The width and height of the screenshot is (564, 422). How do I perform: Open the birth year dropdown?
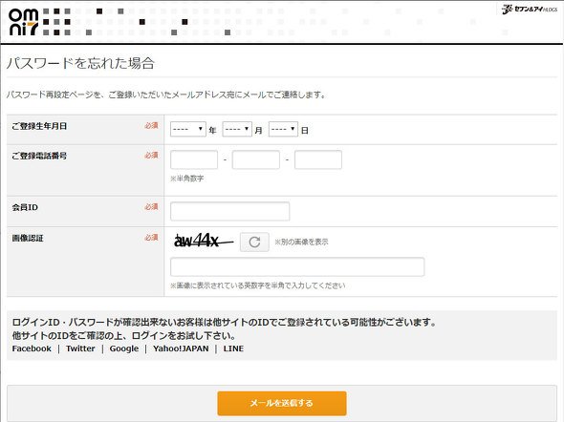[x=188, y=129]
